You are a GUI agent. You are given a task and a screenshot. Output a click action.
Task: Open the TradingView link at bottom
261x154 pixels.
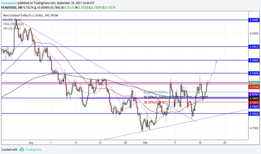[x=33, y=150]
